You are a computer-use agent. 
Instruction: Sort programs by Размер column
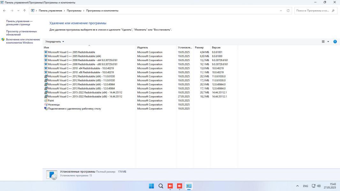202,47
